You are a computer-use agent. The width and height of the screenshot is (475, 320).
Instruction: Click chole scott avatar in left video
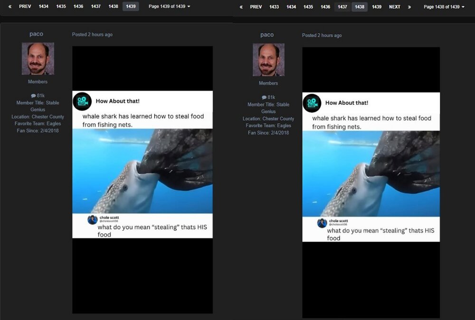coord(93,220)
